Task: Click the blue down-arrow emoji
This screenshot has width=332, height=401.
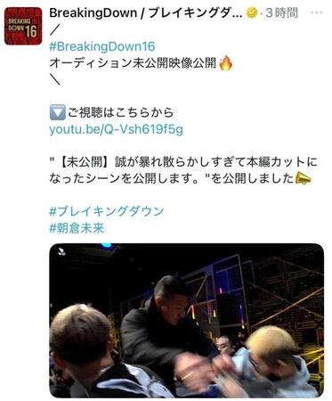Action: click(57, 113)
